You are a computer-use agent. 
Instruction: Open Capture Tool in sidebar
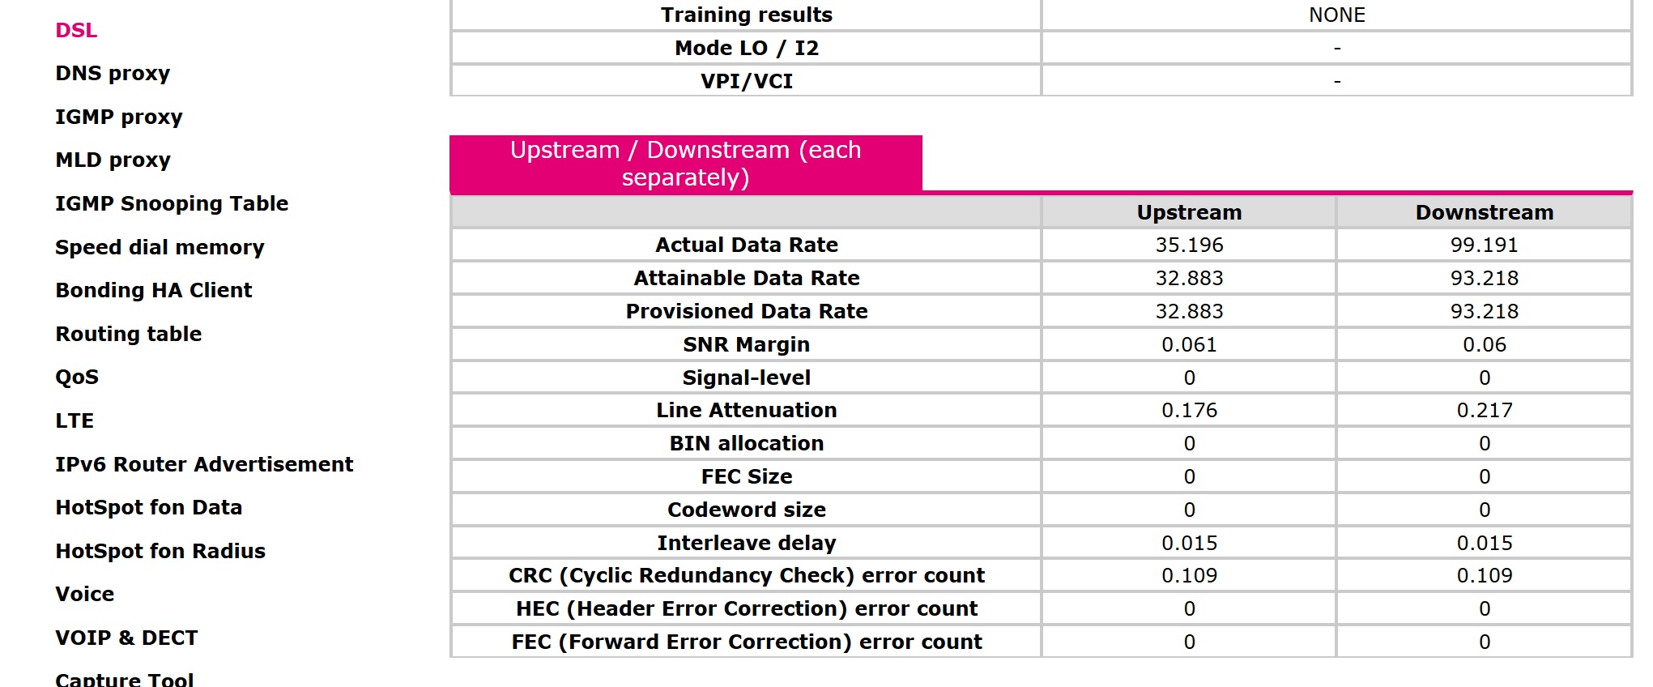(x=124, y=679)
